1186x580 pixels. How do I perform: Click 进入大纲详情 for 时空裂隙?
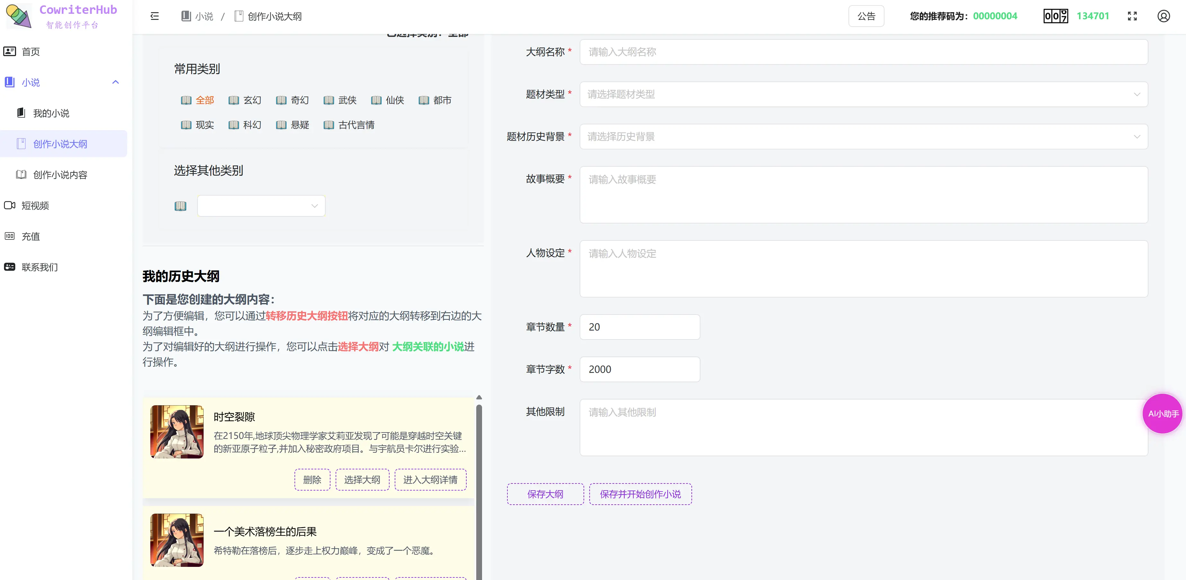click(430, 480)
